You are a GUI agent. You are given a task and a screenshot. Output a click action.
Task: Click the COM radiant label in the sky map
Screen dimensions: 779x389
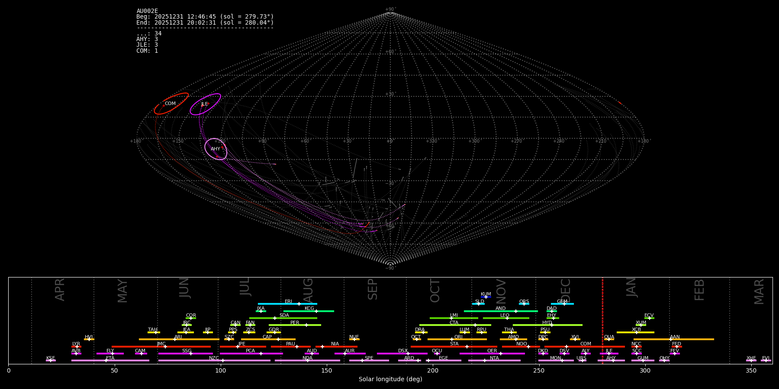tap(170, 104)
